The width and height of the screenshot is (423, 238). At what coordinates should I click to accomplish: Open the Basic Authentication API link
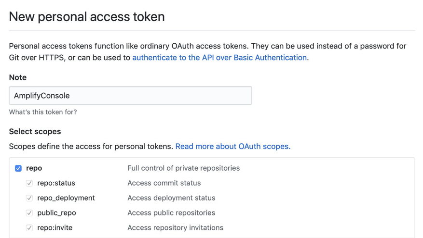[x=219, y=58]
